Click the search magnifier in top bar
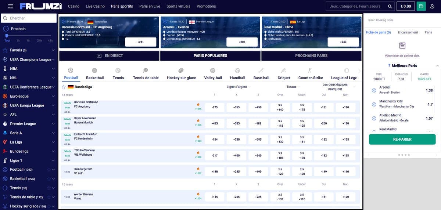This screenshot has height=210, width=441. tap(390, 6)
